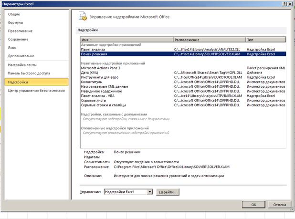Sort by the Тип column header
The height and width of the screenshot is (219, 295).
[x=266, y=40]
